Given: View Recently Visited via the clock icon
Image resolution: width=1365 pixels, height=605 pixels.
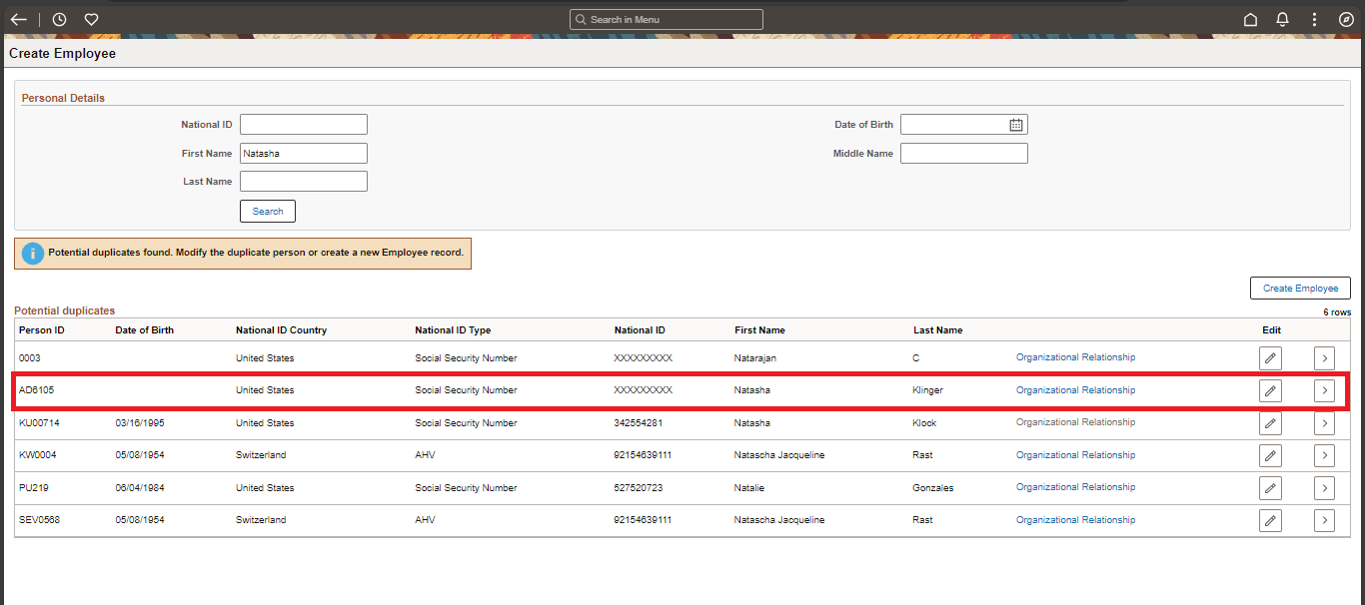Looking at the screenshot, I should pos(58,19).
